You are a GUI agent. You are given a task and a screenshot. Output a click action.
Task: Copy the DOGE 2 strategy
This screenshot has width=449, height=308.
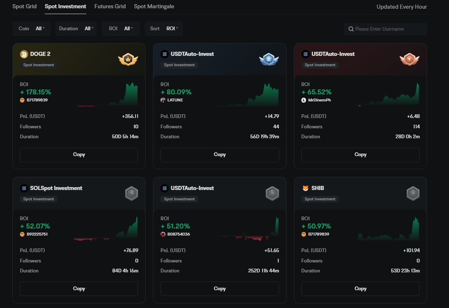pyautogui.click(x=79, y=154)
